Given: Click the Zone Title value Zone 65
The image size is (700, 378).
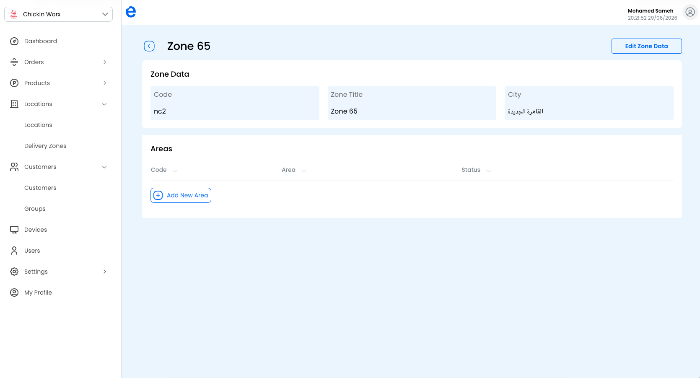Looking at the screenshot, I should pos(344,111).
